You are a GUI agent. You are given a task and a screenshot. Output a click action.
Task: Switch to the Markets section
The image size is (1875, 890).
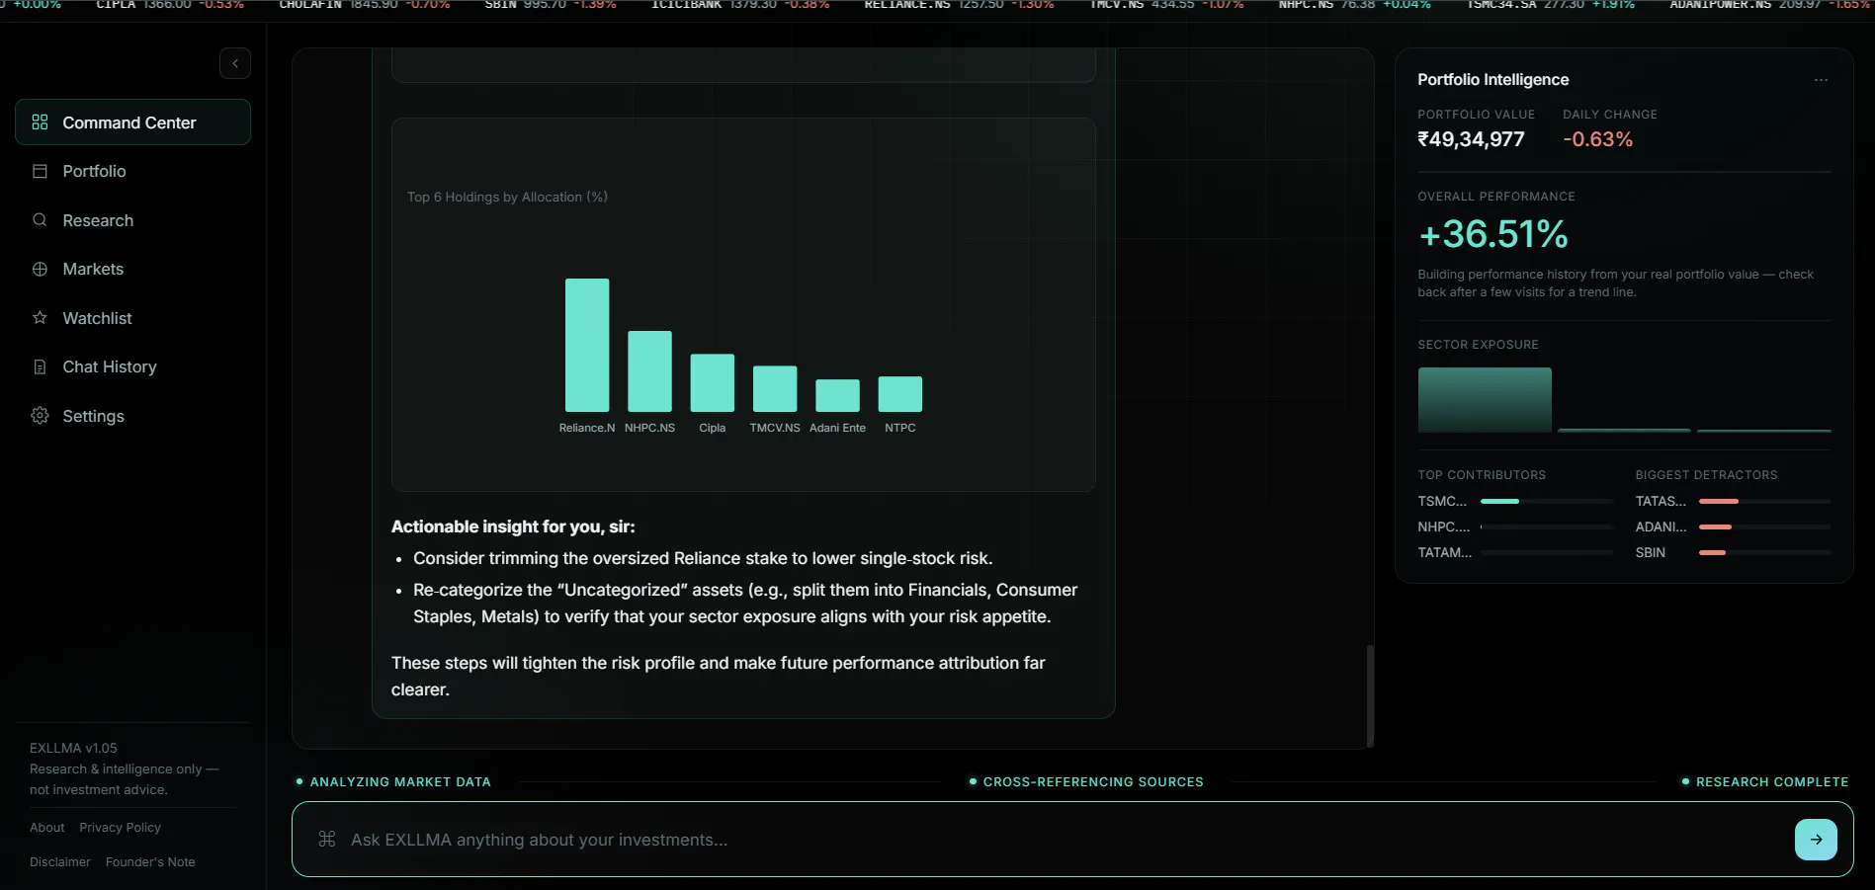coord(132,269)
